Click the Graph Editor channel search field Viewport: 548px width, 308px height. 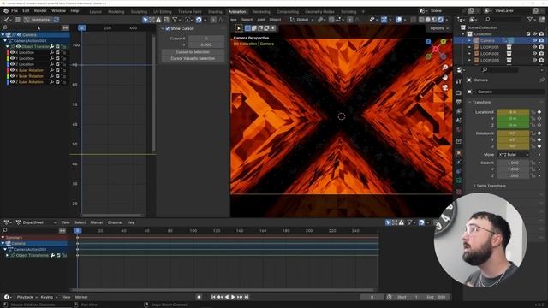click(x=32, y=27)
